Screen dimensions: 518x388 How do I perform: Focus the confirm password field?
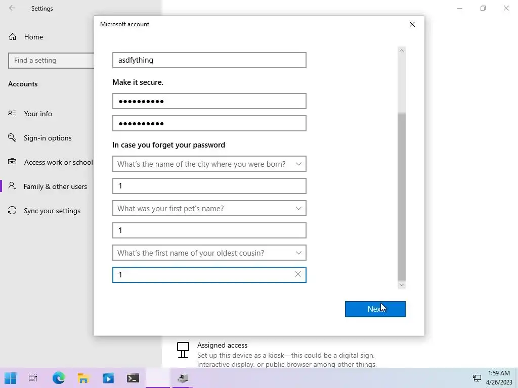pyautogui.click(x=209, y=123)
